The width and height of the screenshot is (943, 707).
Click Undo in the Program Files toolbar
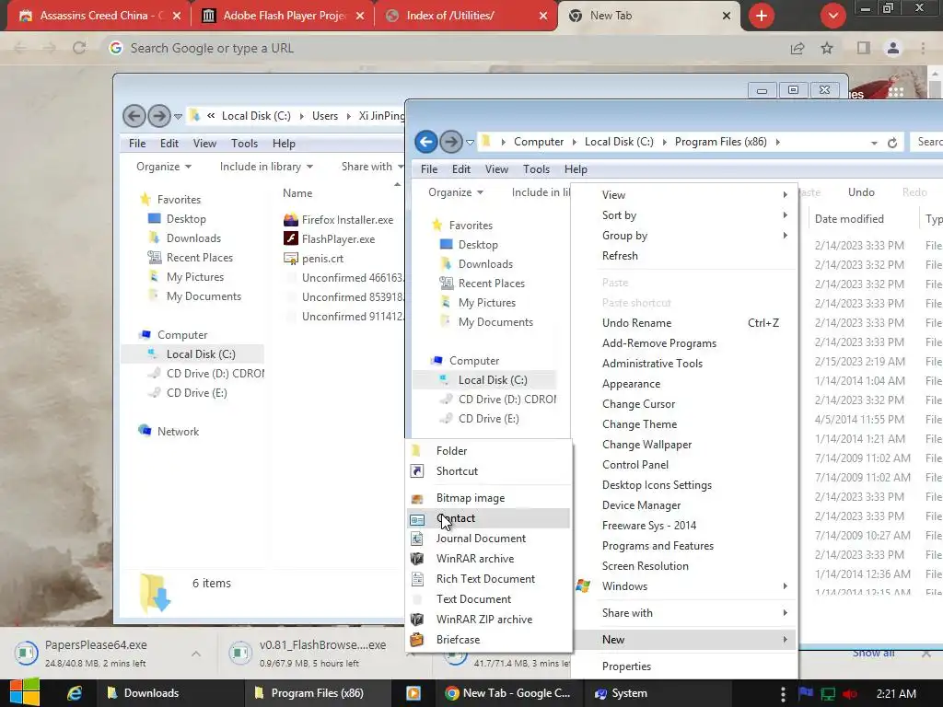tap(861, 192)
